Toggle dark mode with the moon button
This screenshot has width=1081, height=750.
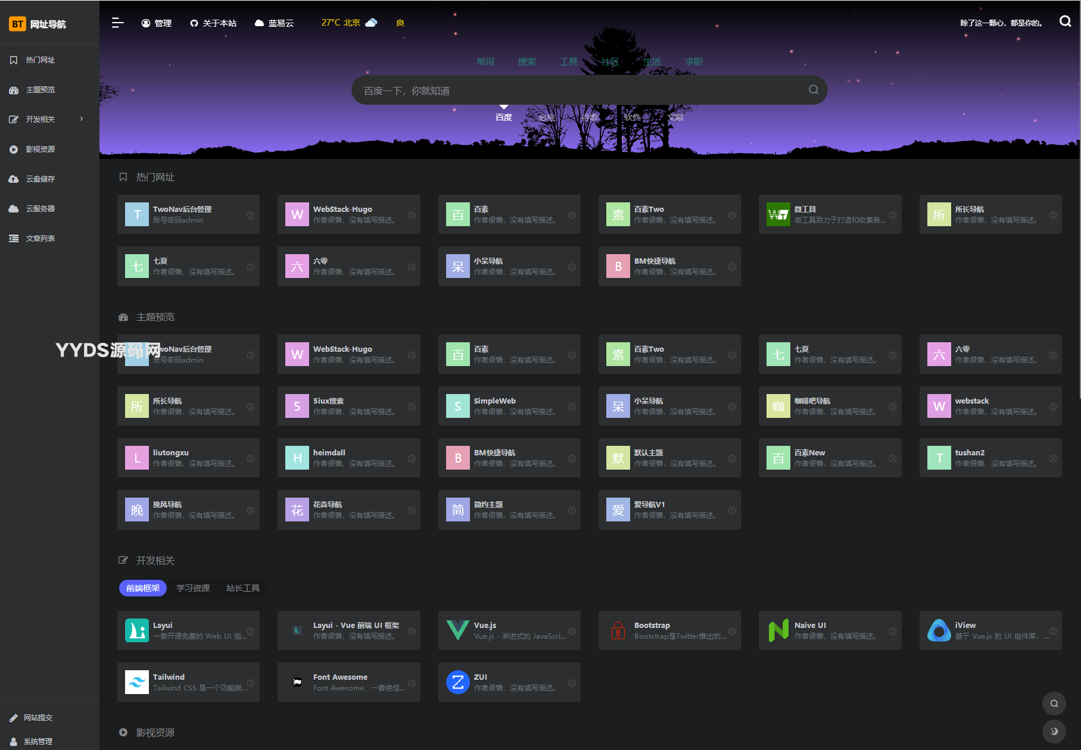(x=1054, y=731)
